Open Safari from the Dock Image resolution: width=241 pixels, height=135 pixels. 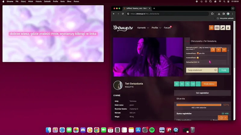pos(62,130)
